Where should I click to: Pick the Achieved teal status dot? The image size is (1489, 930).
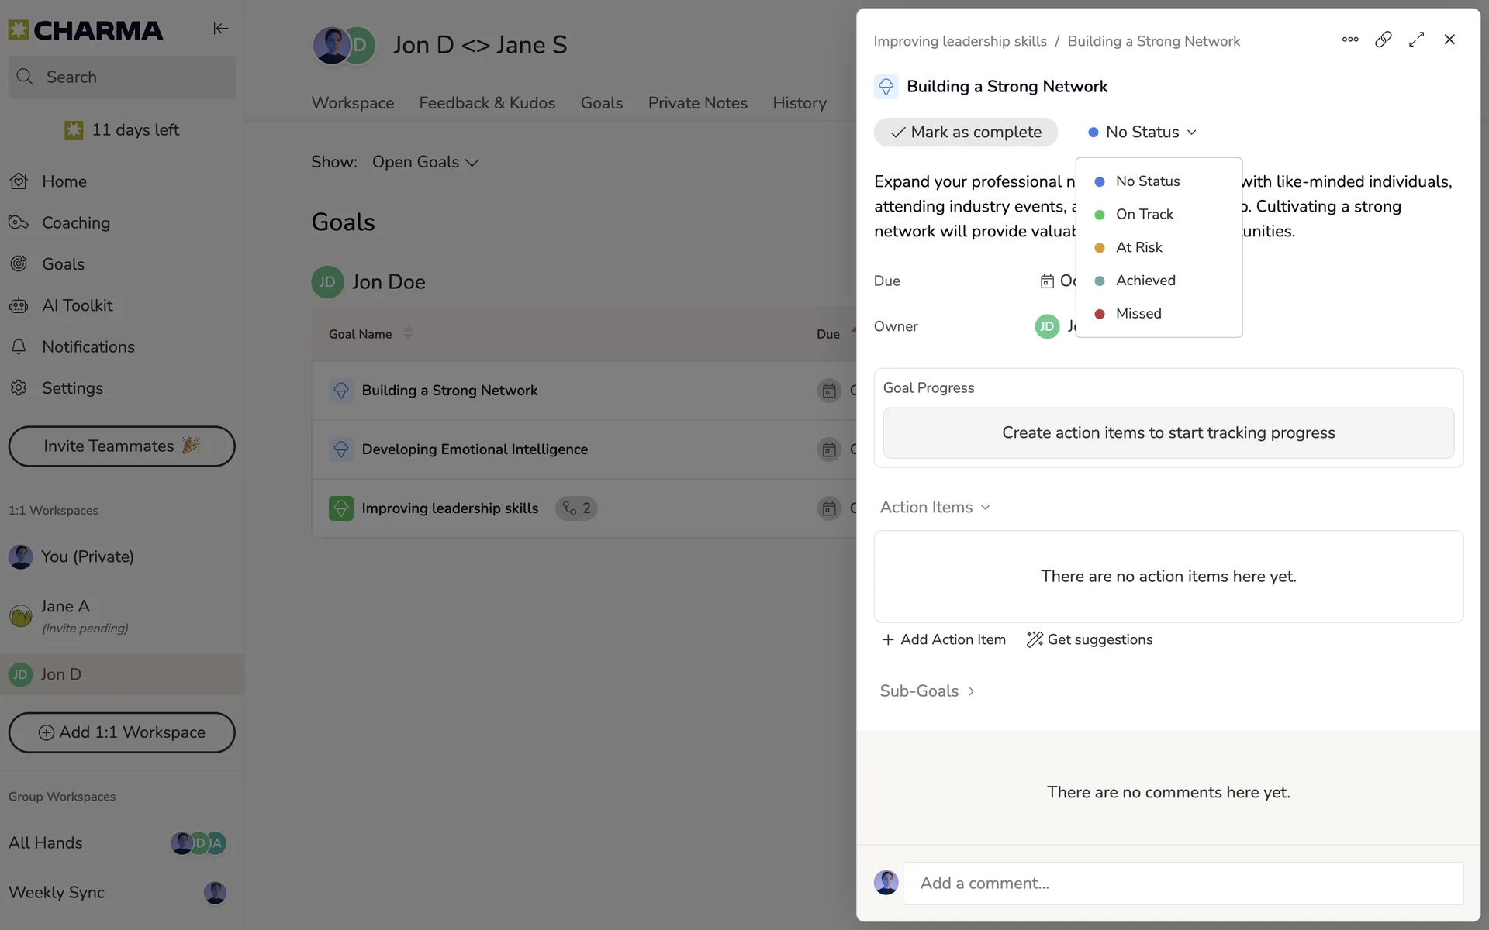pyautogui.click(x=1099, y=281)
